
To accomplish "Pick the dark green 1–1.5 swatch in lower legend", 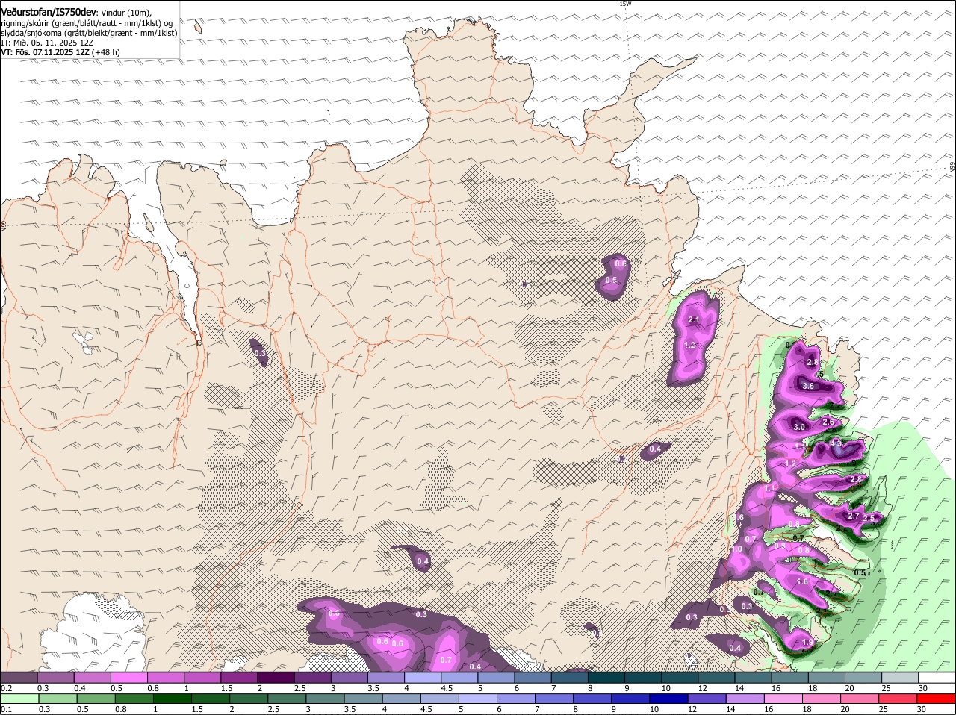I will [173, 698].
